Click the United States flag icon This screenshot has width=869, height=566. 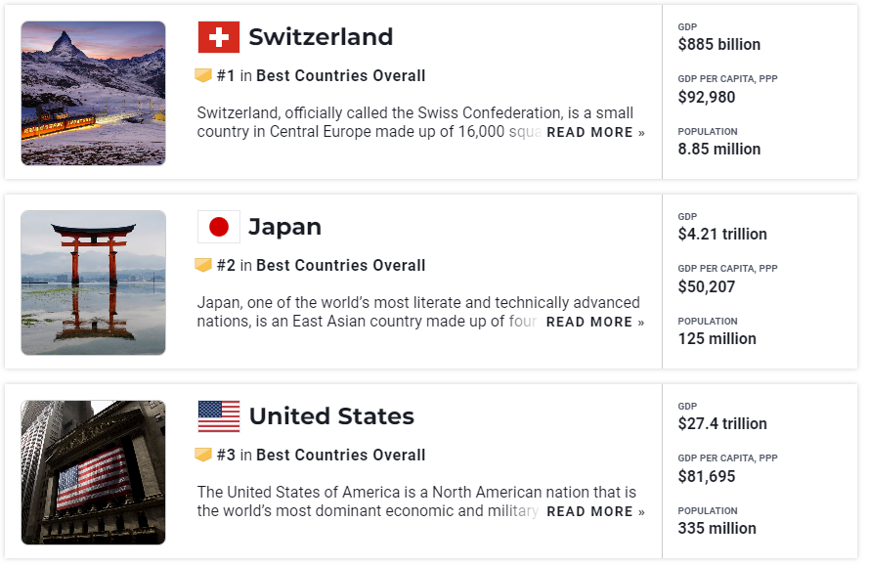[x=218, y=416]
